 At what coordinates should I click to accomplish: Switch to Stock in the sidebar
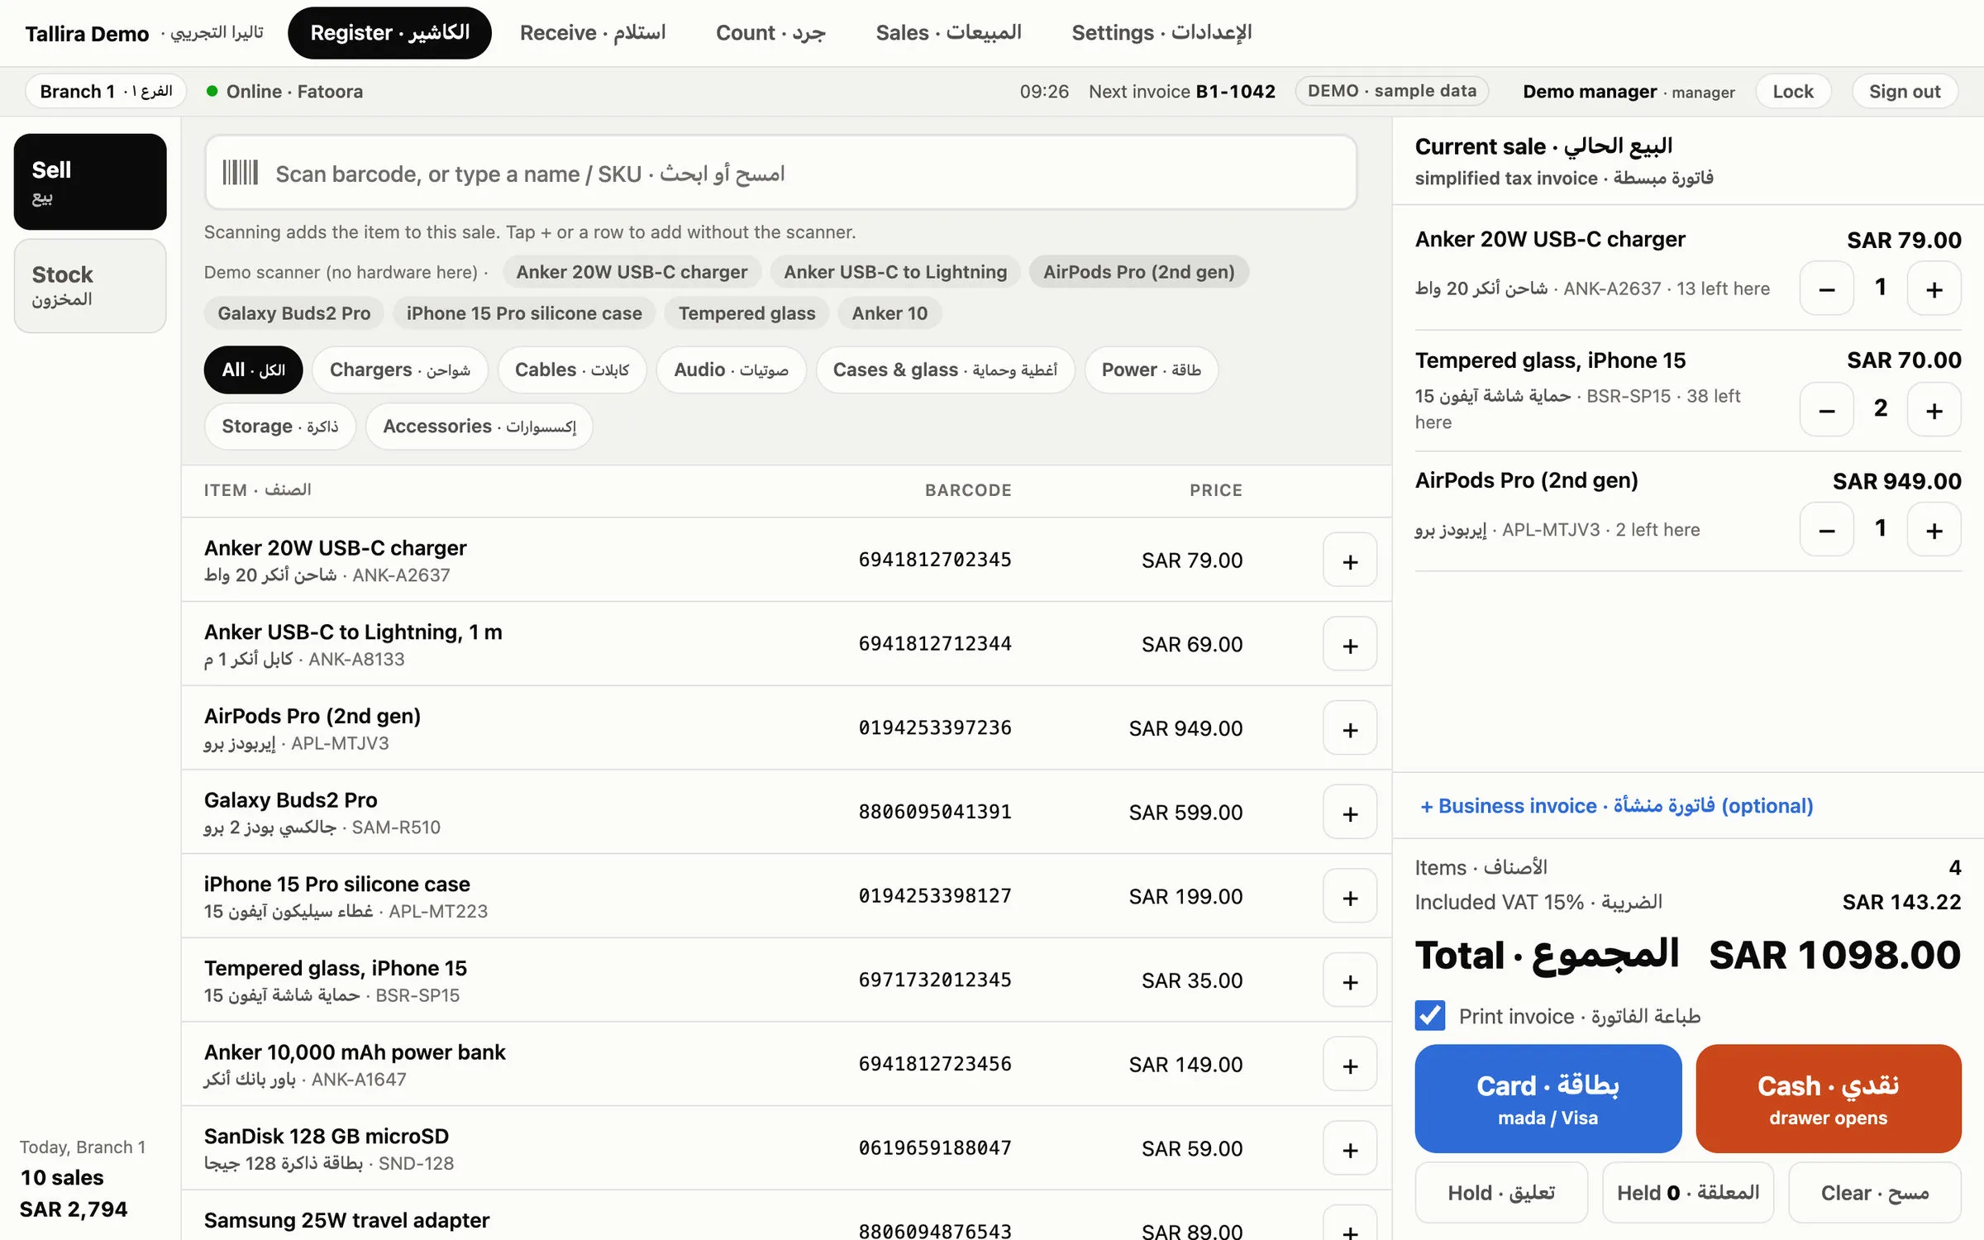[90, 286]
